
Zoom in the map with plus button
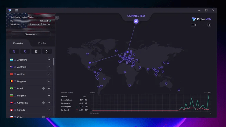[x=209, y=25]
